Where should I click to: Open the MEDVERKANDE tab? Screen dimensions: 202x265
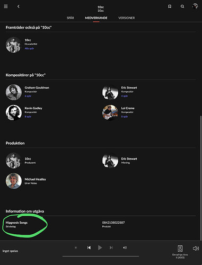[x=96, y=18]
